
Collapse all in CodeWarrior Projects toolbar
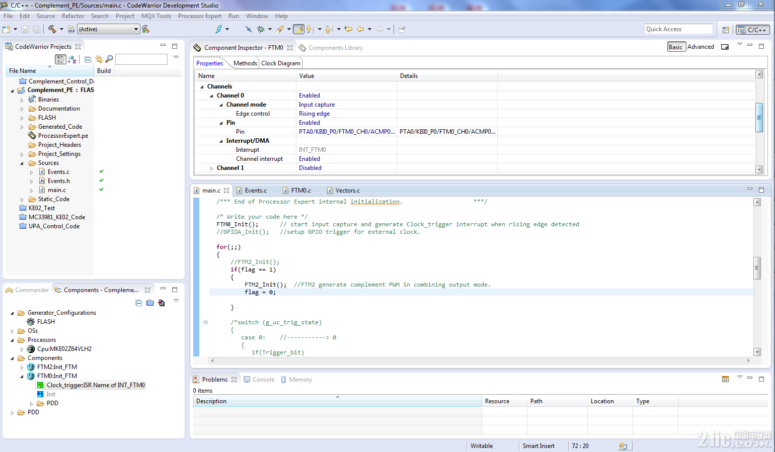pos(88,59)
